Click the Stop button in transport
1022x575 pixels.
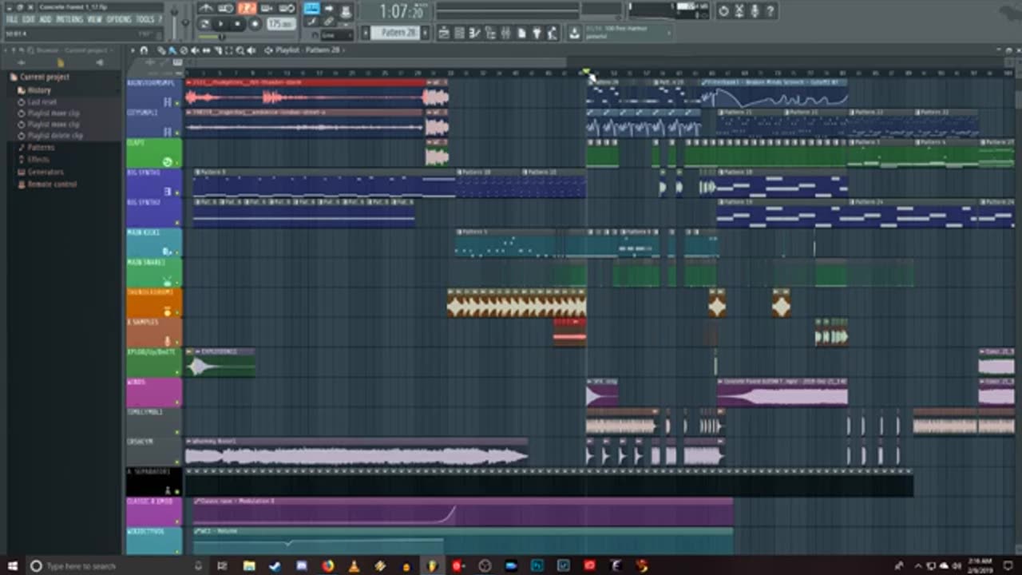(x=237, y=24)
